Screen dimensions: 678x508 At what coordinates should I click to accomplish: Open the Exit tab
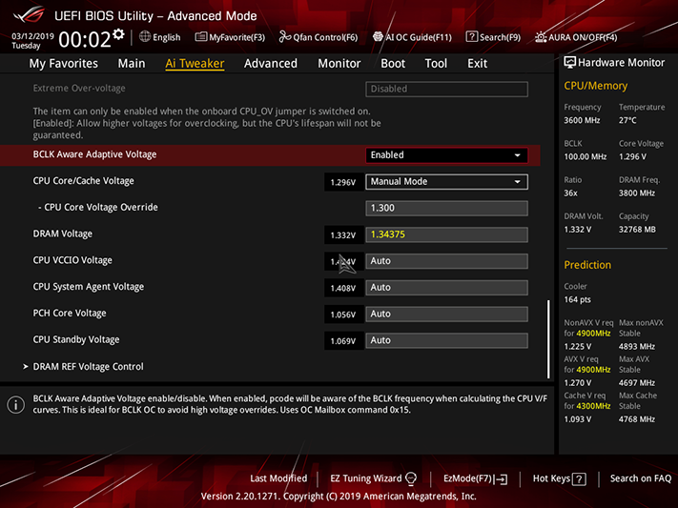[478, 64]
